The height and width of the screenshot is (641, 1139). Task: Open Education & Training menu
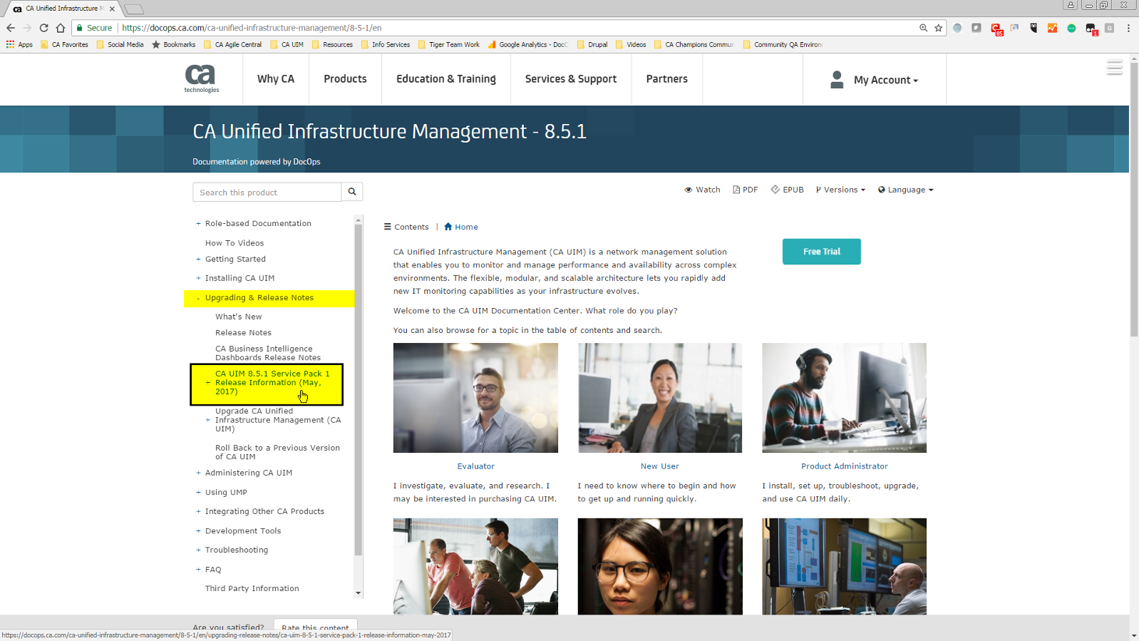[446, 79]
